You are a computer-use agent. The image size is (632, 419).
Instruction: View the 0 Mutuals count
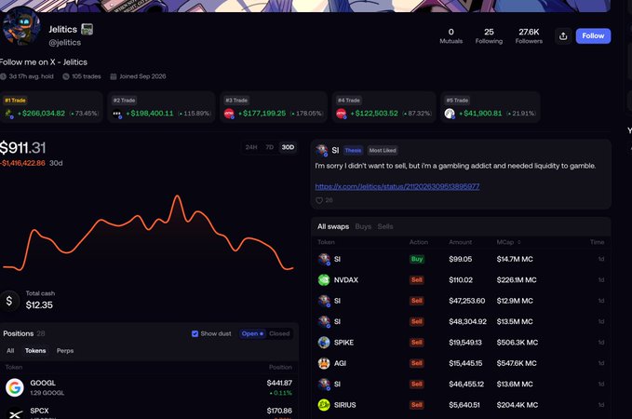click(450, 36)
